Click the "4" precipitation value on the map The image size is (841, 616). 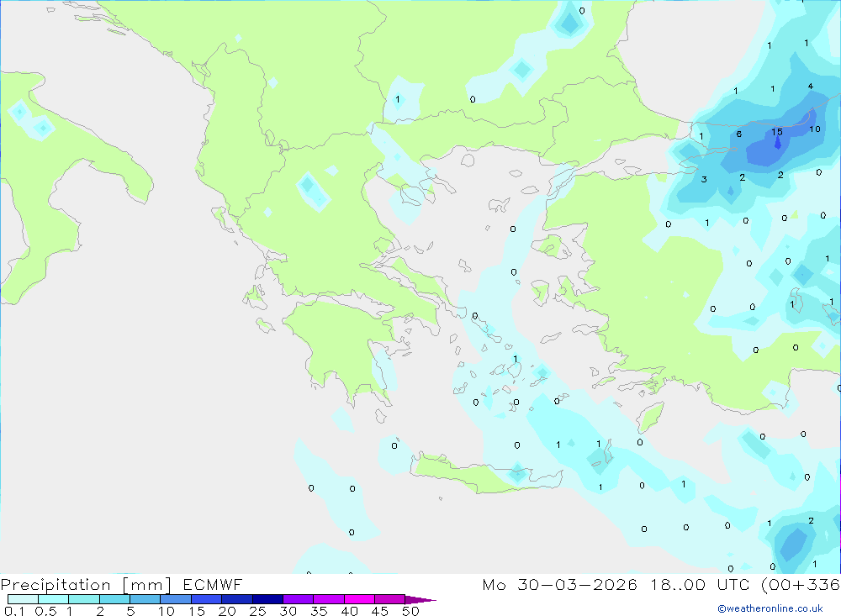811,87
